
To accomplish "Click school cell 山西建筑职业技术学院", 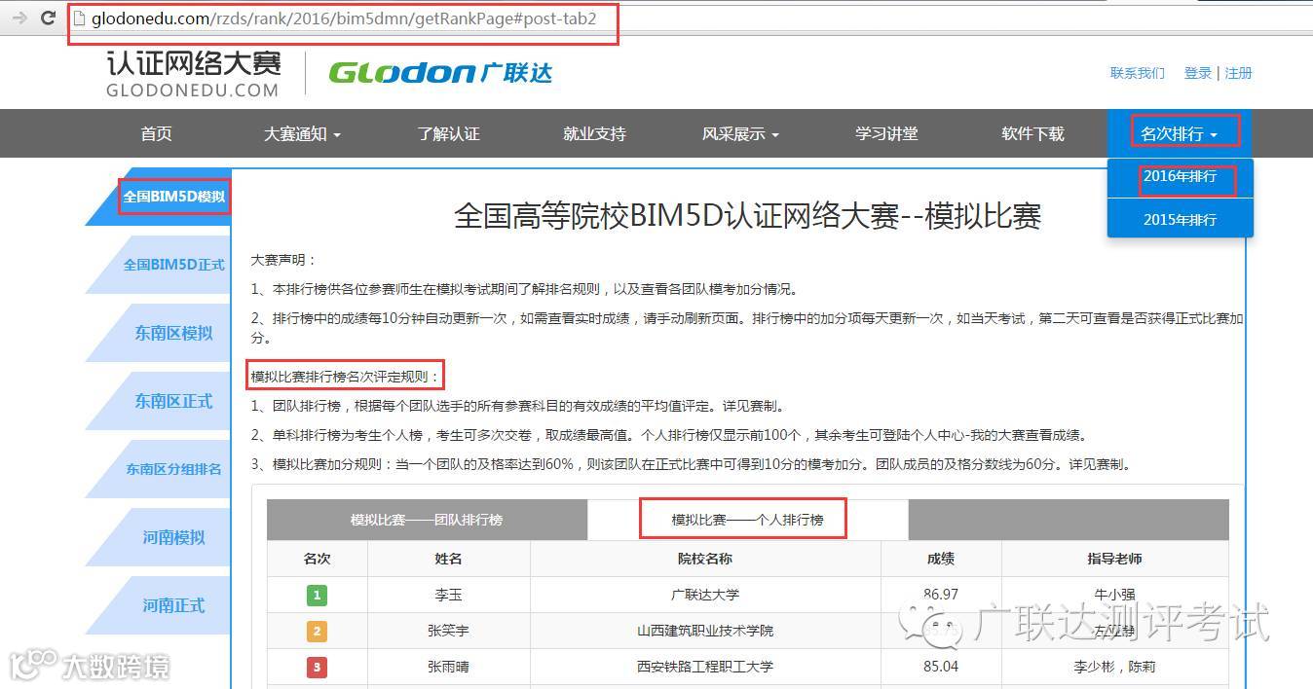I will [x=705, y=631].
